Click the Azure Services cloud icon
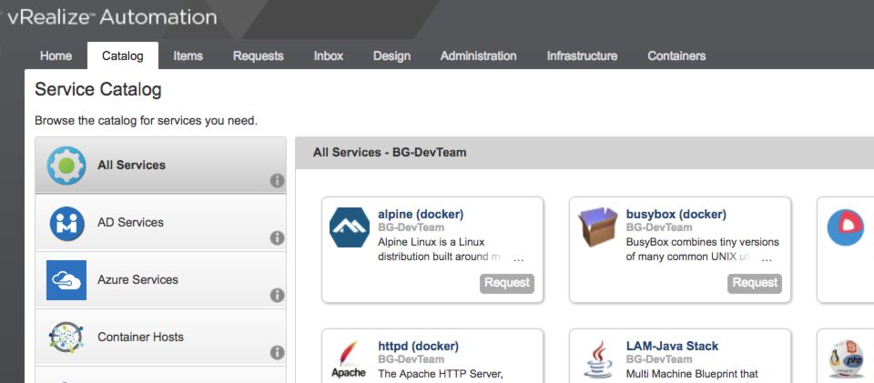Image resolution: width=874 pixels, height=383 pixels. click(x=66, y=280)
